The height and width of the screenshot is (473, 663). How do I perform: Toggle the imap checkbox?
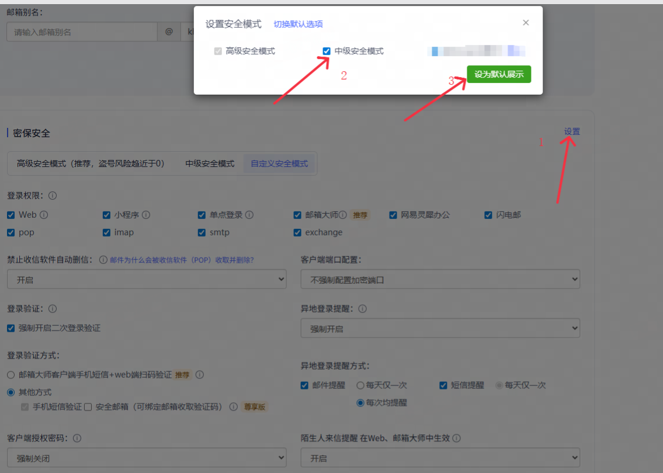[x=106, y=232]
